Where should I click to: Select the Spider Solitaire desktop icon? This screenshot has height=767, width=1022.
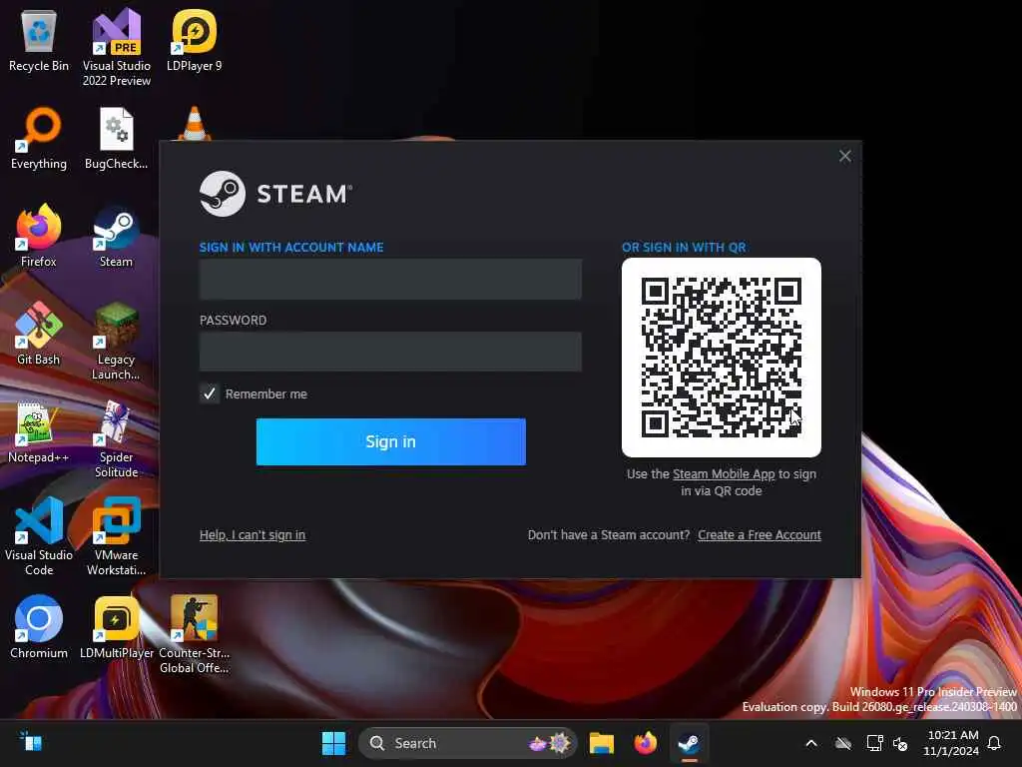click(x=116, y=438)
